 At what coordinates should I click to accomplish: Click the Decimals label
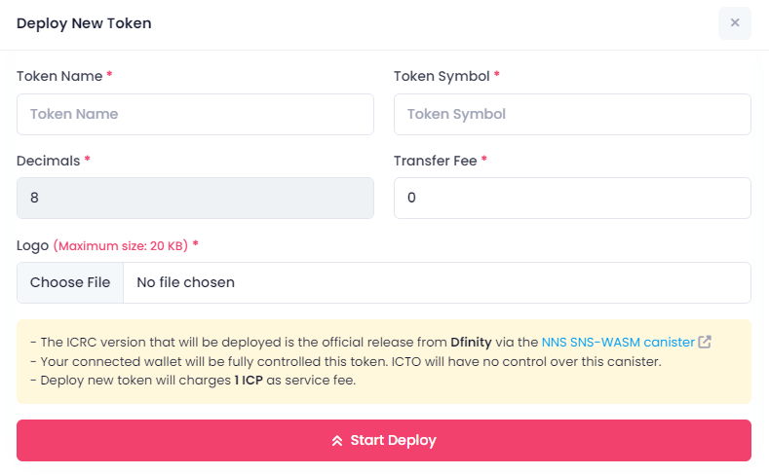[48, 161]
